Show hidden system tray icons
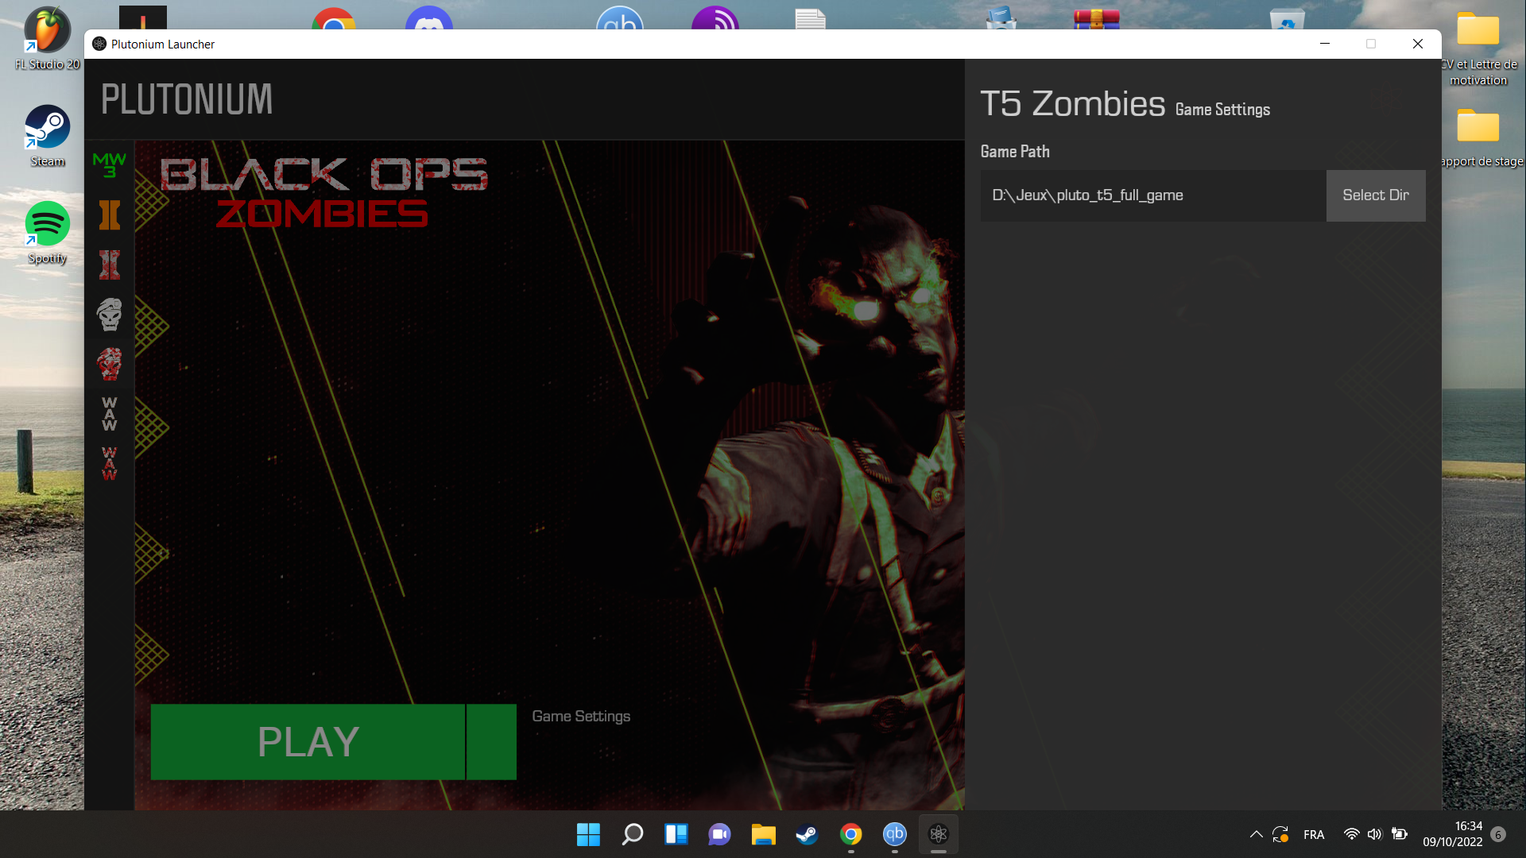The width and height of the screenshot is (1526, 858). pyautogui.click(x=1256, y=834)
